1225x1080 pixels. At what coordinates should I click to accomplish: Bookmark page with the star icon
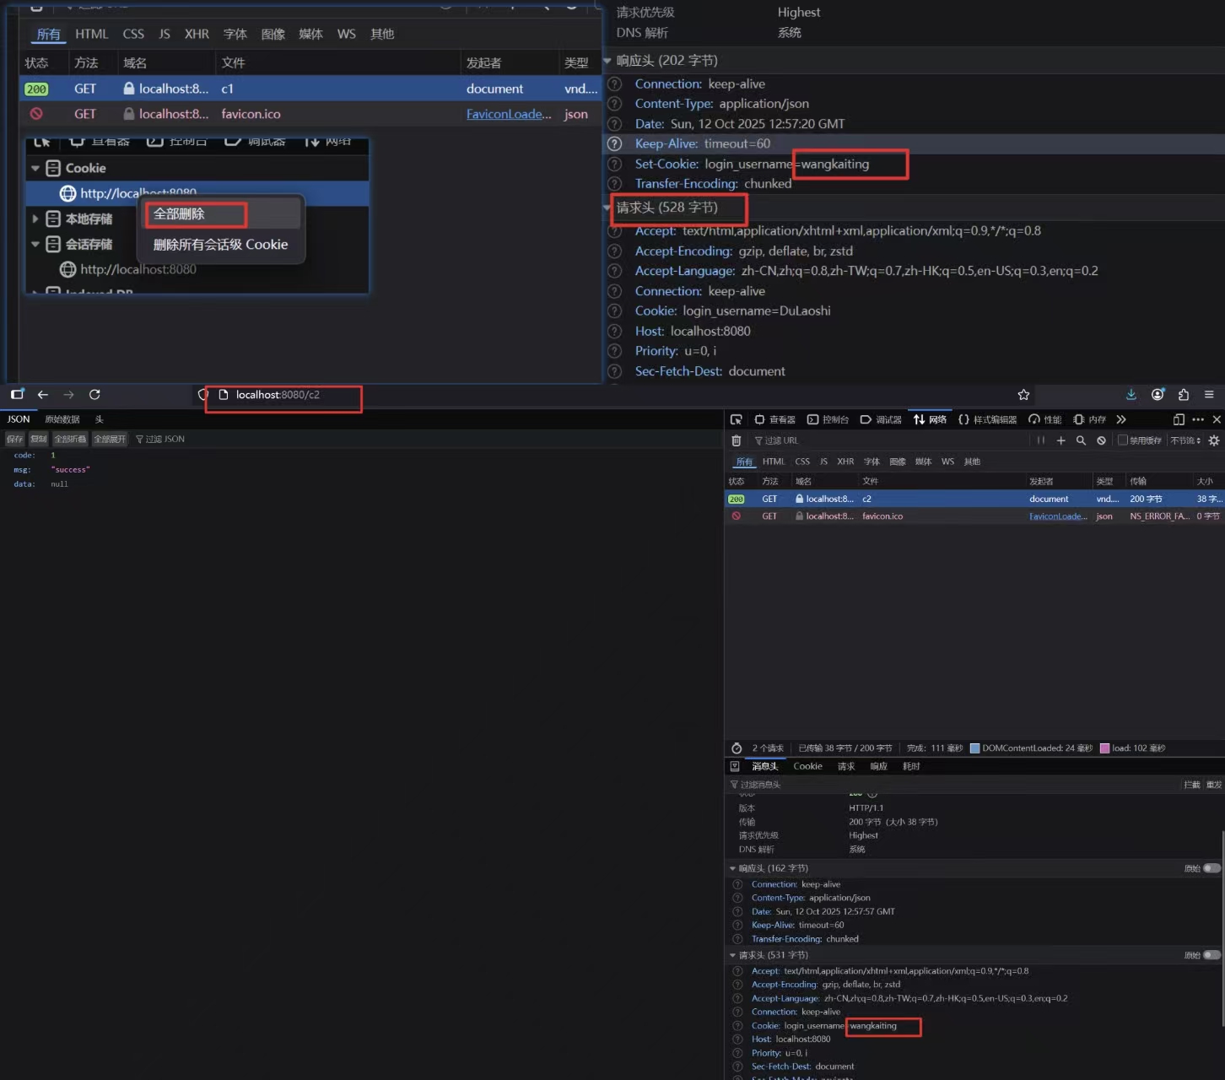coord(1023,395)
